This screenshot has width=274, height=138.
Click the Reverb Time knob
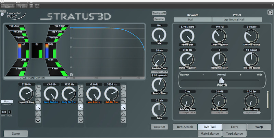tap(159, 85)
